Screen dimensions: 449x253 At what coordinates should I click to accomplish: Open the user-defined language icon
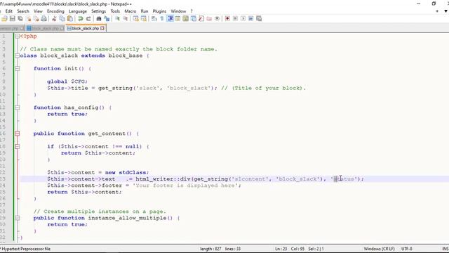pyautogui.click(x=177, y=19)
